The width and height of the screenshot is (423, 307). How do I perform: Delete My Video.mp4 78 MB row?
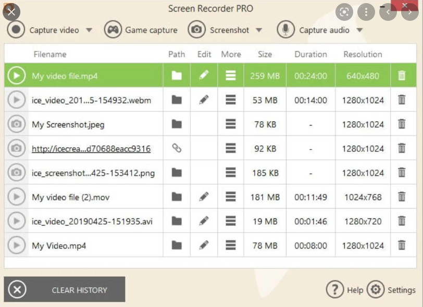click(402, 245)
